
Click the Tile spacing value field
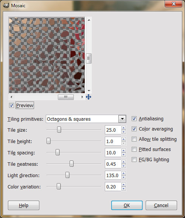coord(113,153)
